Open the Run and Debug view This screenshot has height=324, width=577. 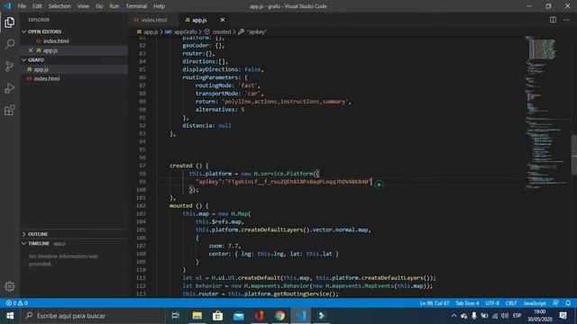pyautogui.click(x=10, y=88)
